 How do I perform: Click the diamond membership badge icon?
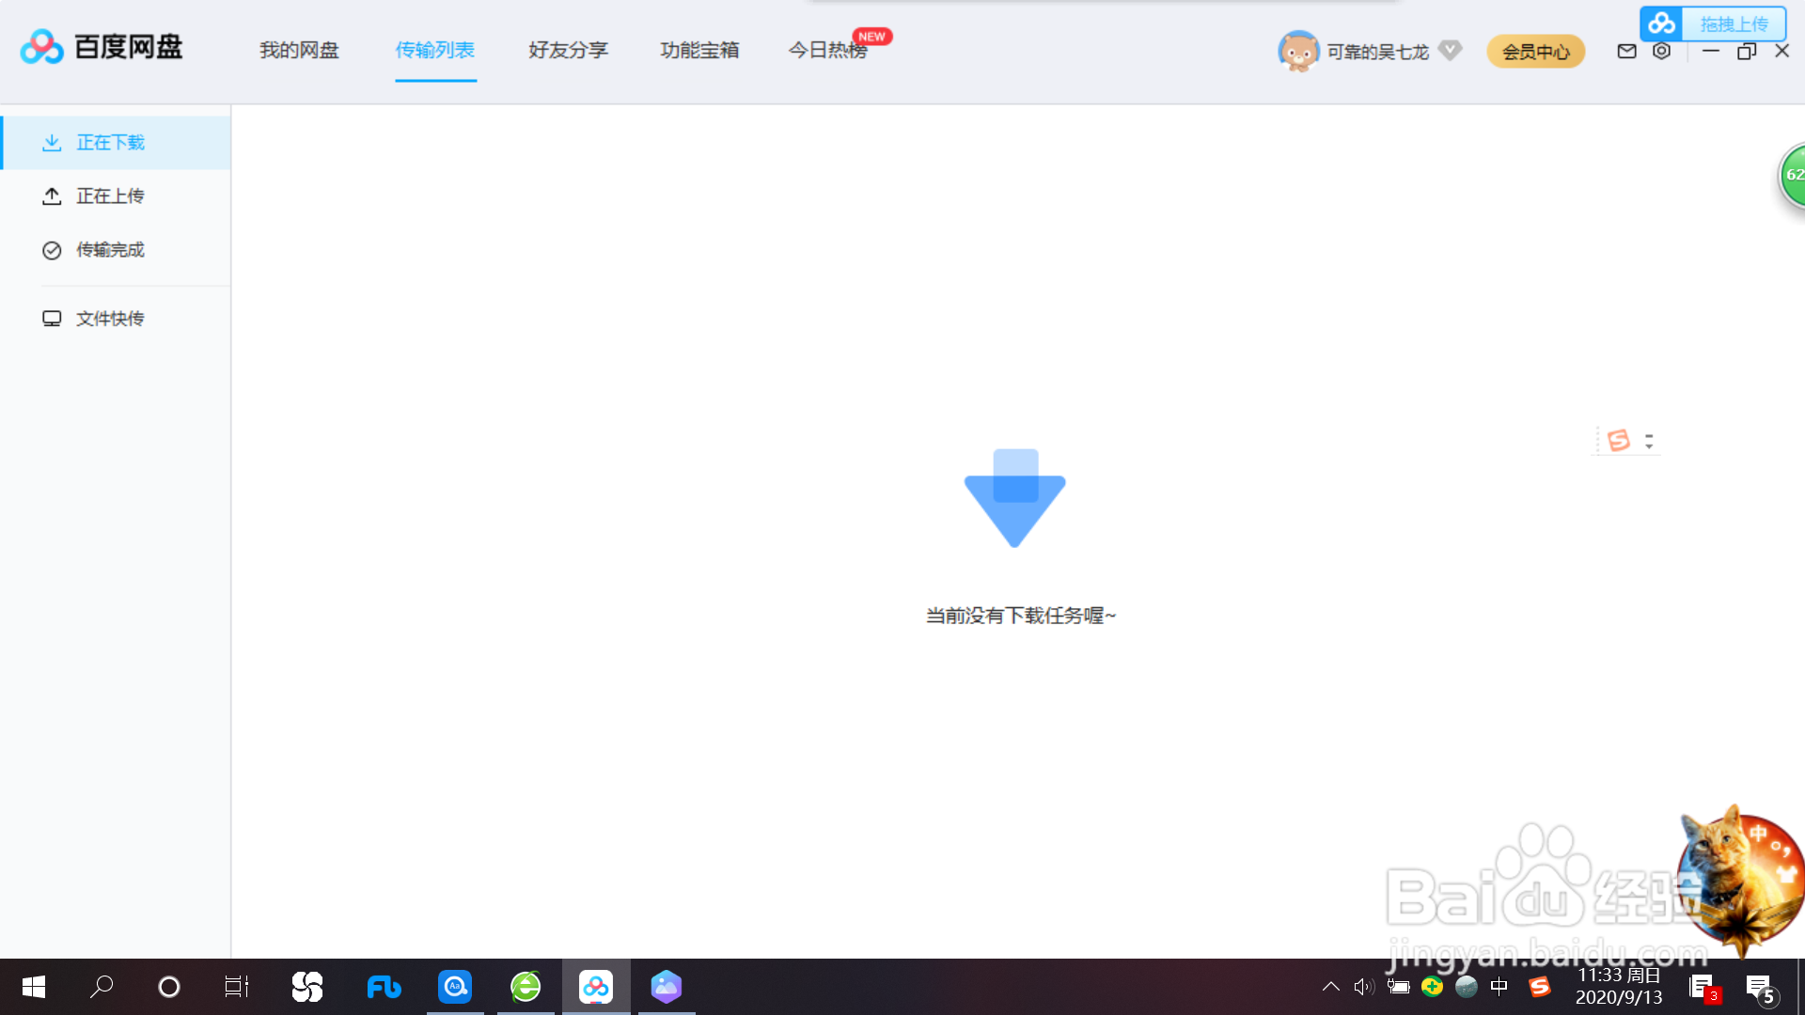[x=1451, y=51]
